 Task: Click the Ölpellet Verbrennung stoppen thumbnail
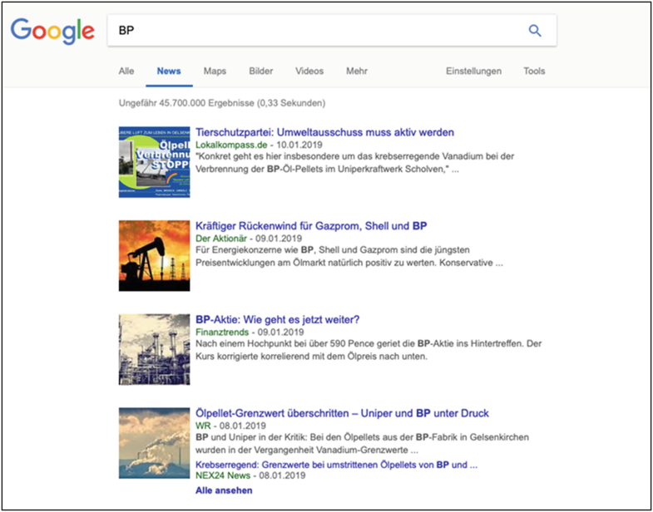[x=154, y=162]
